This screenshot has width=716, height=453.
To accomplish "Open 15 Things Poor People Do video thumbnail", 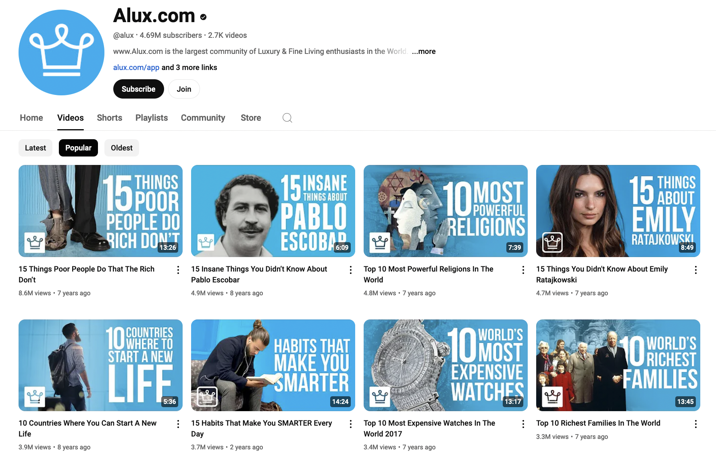I will [x=100, y=211].
